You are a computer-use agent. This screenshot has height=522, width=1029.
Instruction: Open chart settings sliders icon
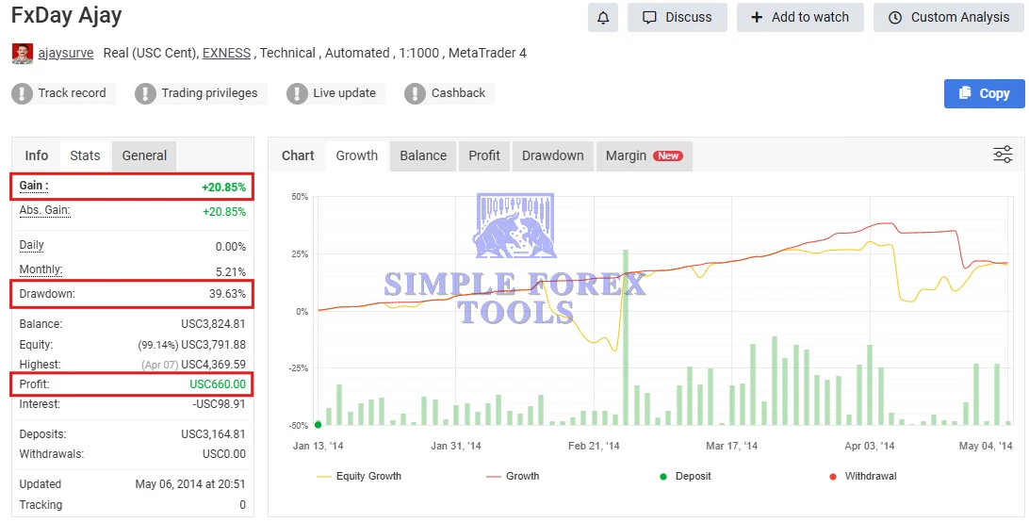(x=1003, y=155)
